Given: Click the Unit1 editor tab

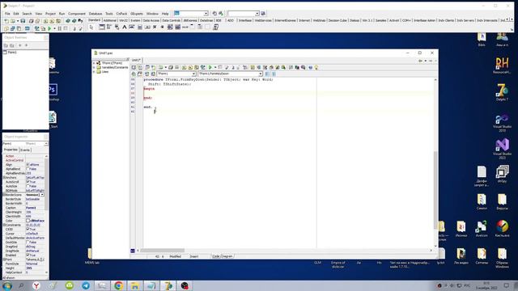Looking at the screenshot, I should pyautogui.click(x=136, y=60).
